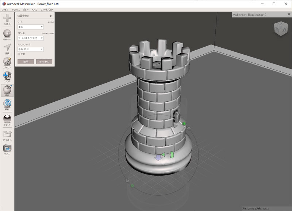
Task: Open the Makerbot Replicator 2 printer dropdown
Action: [x=289, y=15]
